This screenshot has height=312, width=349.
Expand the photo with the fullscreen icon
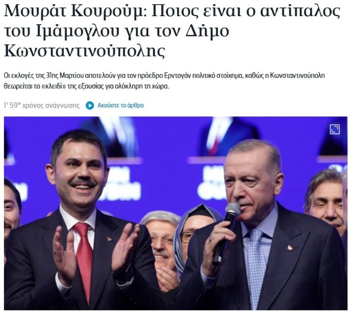[x=334, y=129]
